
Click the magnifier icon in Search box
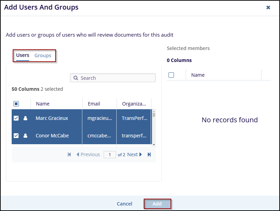click(x=75, y=78)
